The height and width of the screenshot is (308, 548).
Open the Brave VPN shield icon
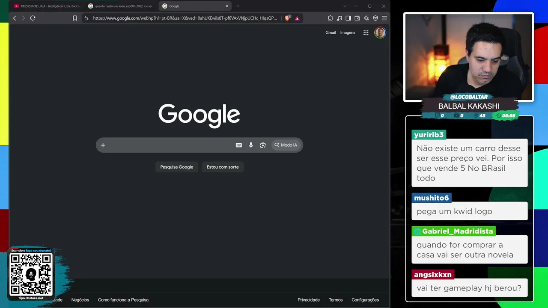click(x=375, y=18)
